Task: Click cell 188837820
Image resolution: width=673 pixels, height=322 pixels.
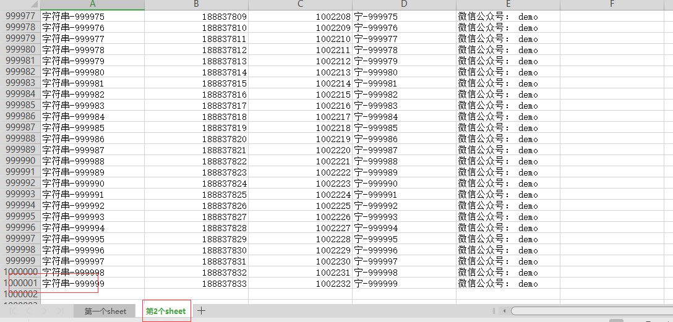Action: point(196,139)
